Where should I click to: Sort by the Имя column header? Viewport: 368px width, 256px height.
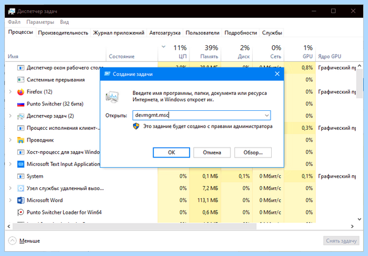pyautogui.click(x=56, y=52)
